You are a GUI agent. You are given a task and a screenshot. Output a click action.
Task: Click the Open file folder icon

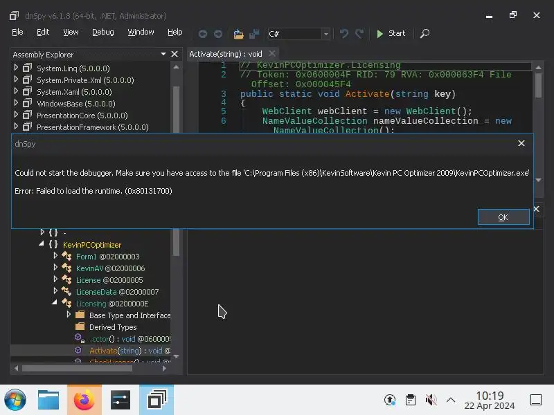click(238, 33)
